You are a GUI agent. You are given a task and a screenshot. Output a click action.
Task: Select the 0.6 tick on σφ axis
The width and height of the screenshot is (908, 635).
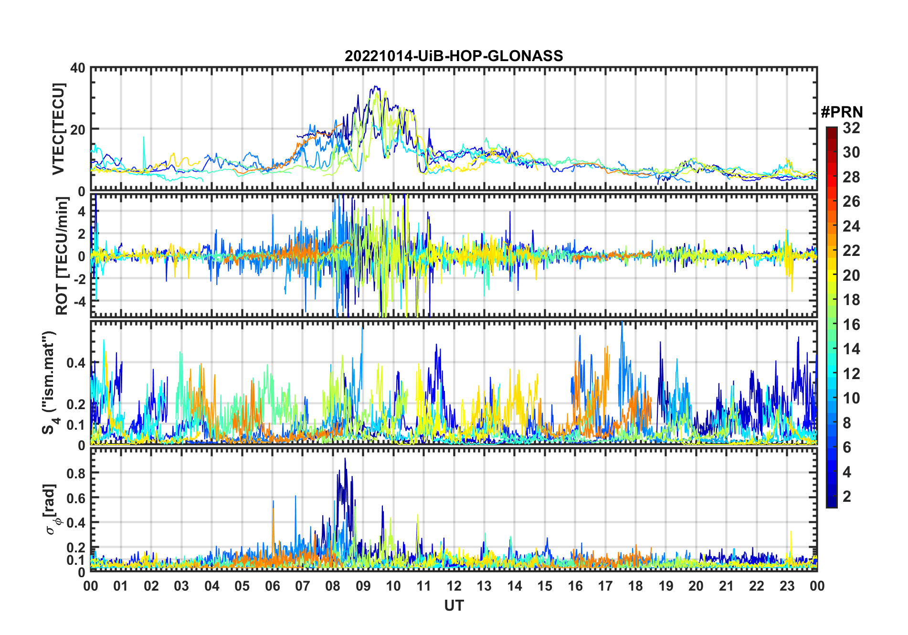coord(76,498)
